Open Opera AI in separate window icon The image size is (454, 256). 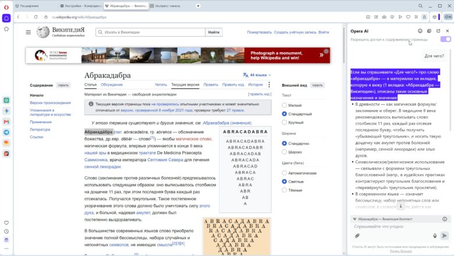pos(438,31)
